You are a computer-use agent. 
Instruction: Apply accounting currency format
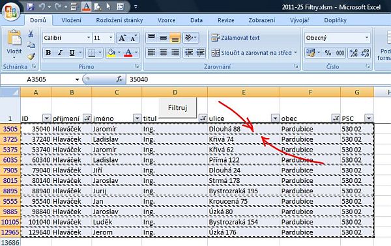[x=311, y=53]
